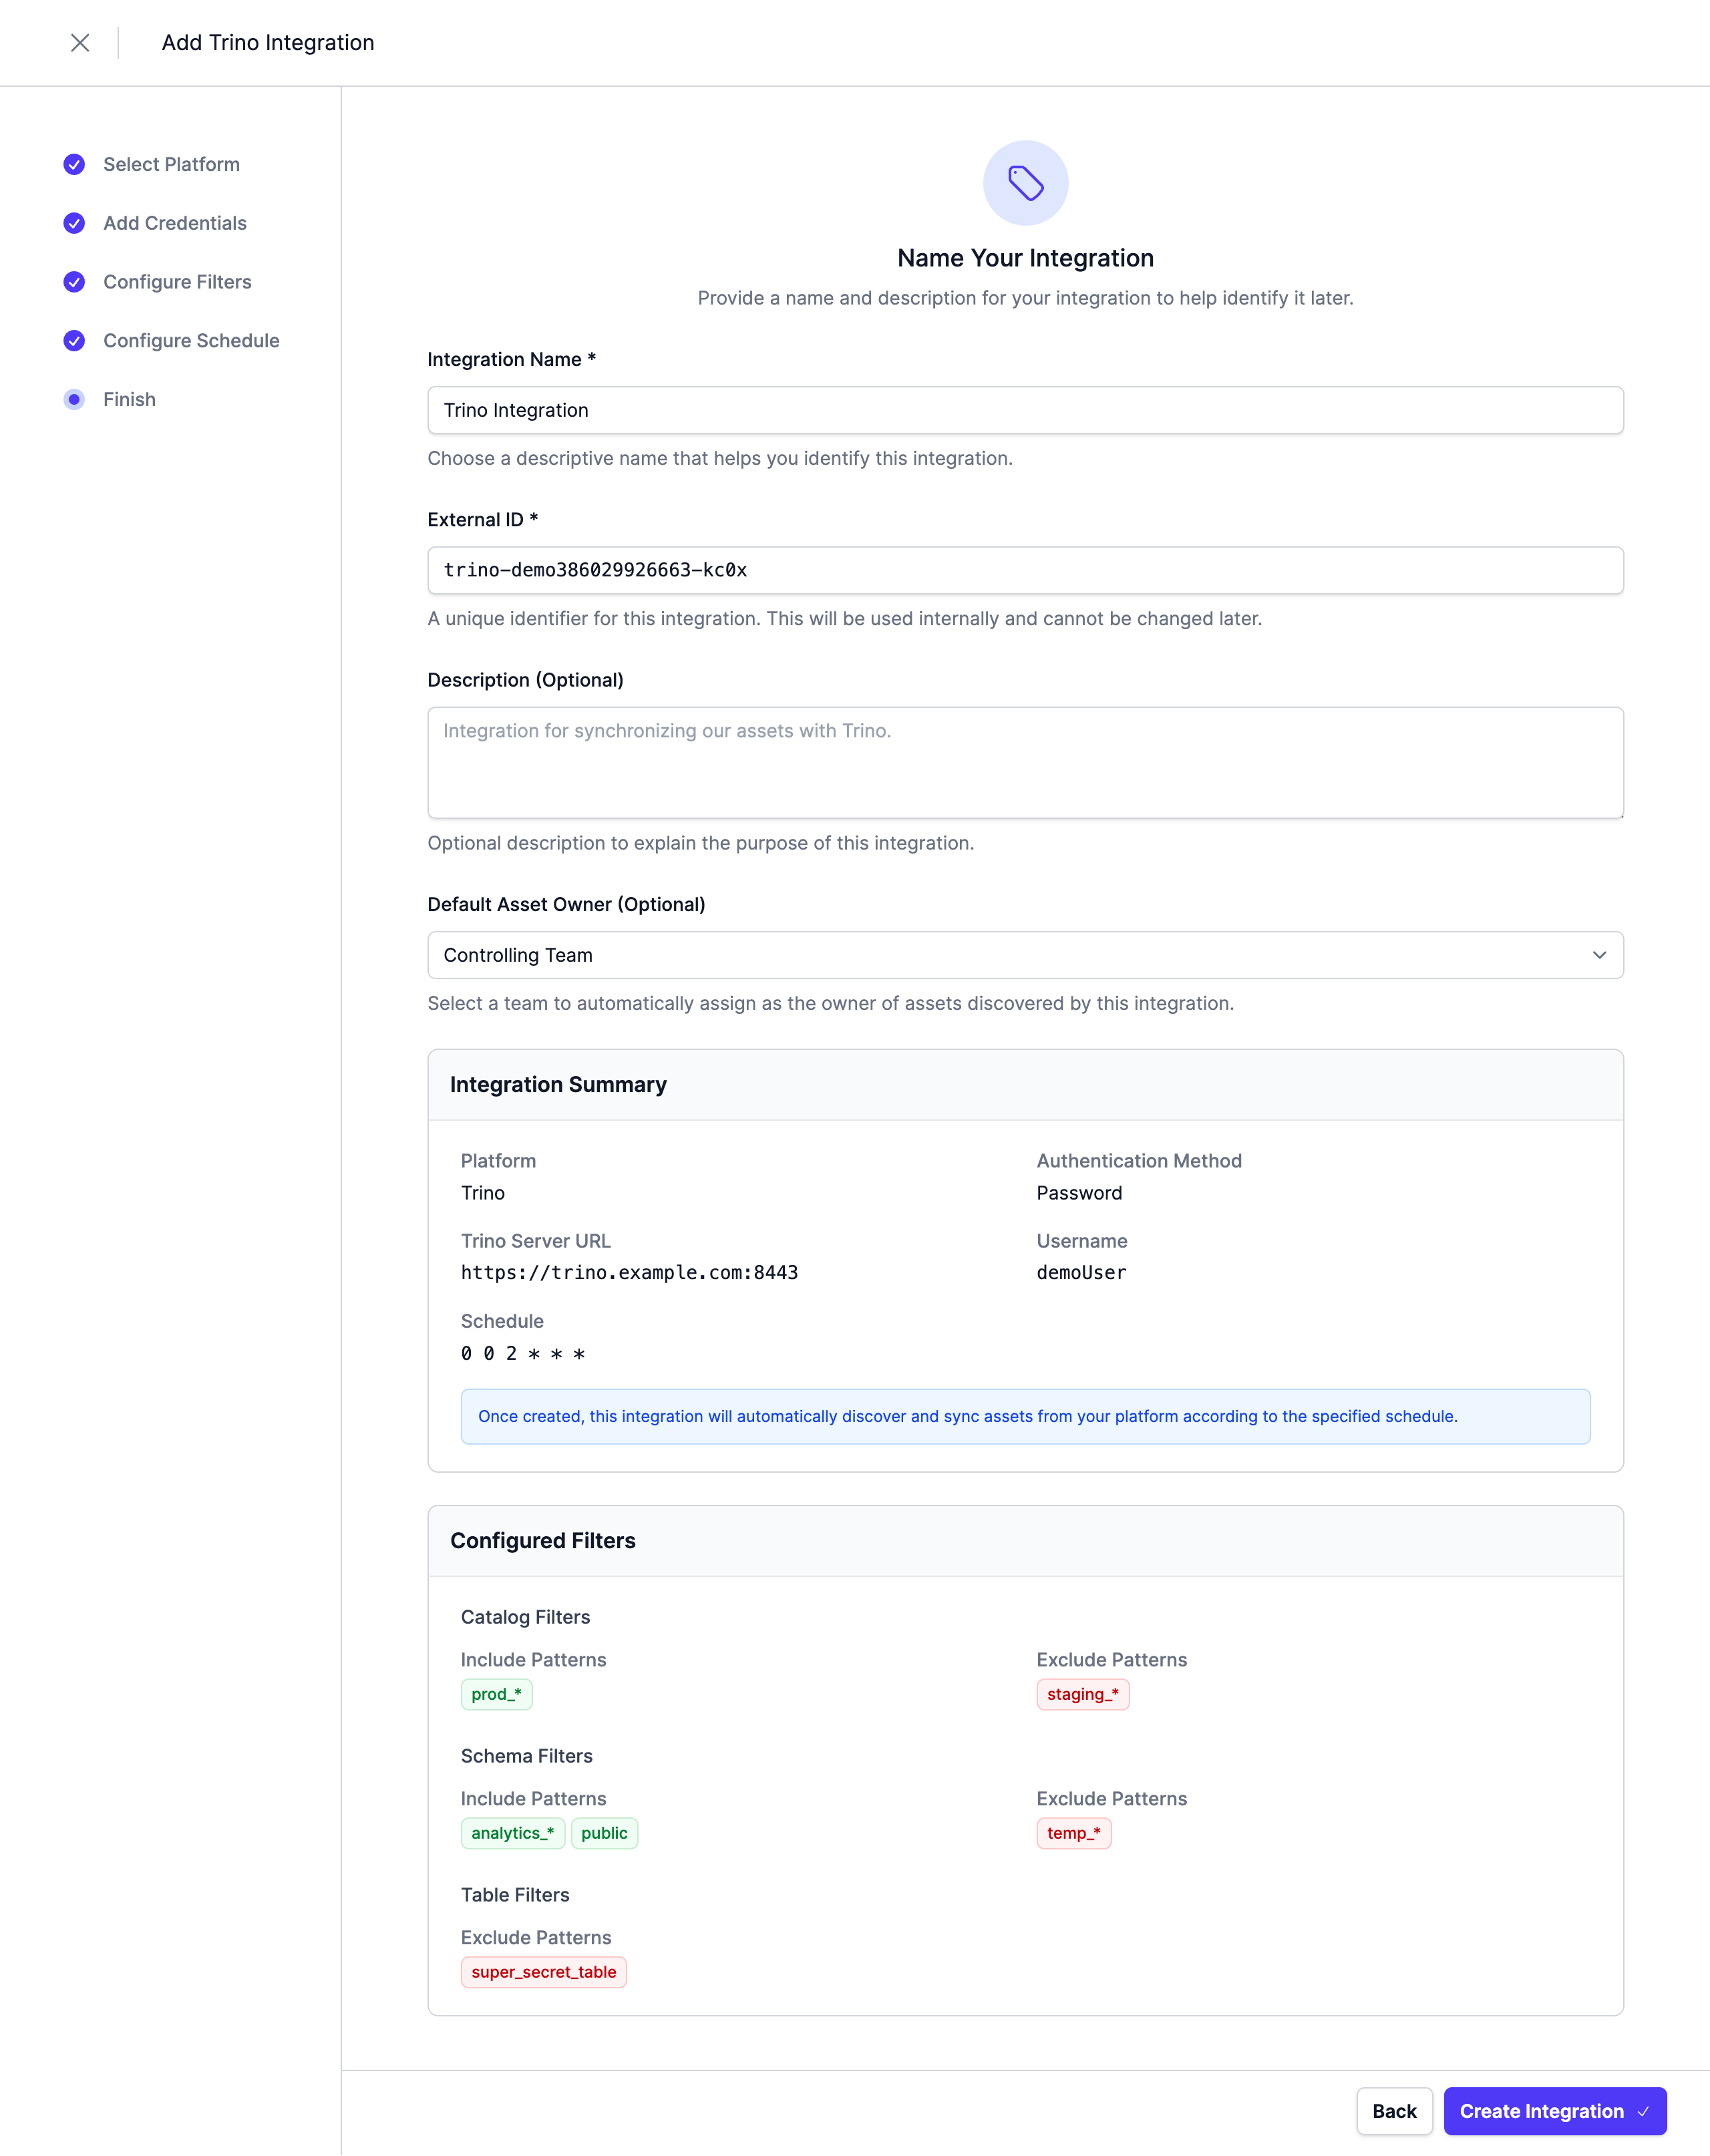Go to the Configure Schedule step
Viewport: 1710px width, 2156px height.
pos(191,341)
